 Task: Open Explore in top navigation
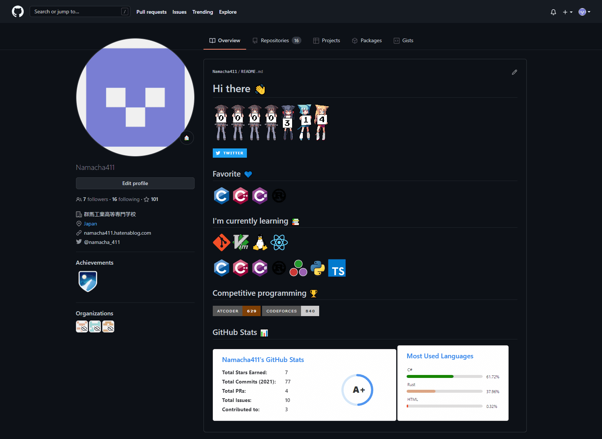coord(228,12)
